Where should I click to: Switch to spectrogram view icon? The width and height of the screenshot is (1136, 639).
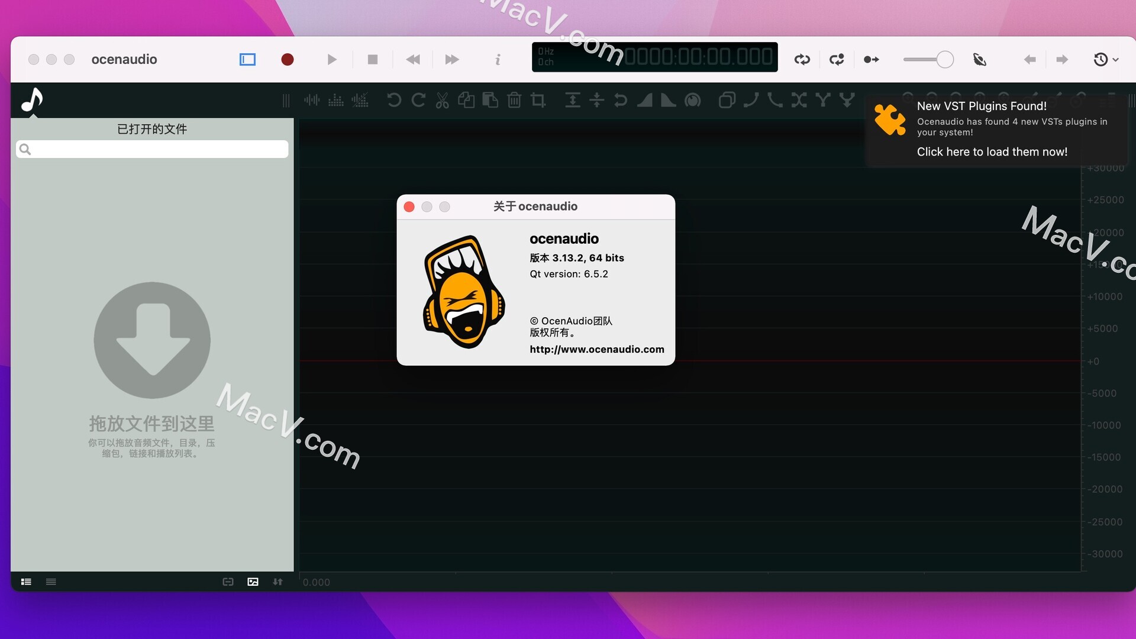tap(335, 100)
